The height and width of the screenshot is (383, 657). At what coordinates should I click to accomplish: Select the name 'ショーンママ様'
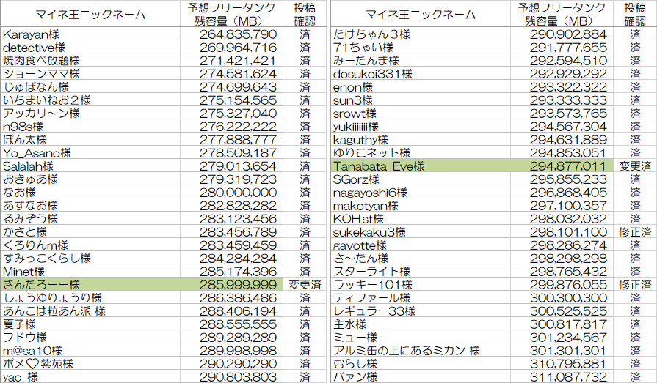(x=42, y=74)
